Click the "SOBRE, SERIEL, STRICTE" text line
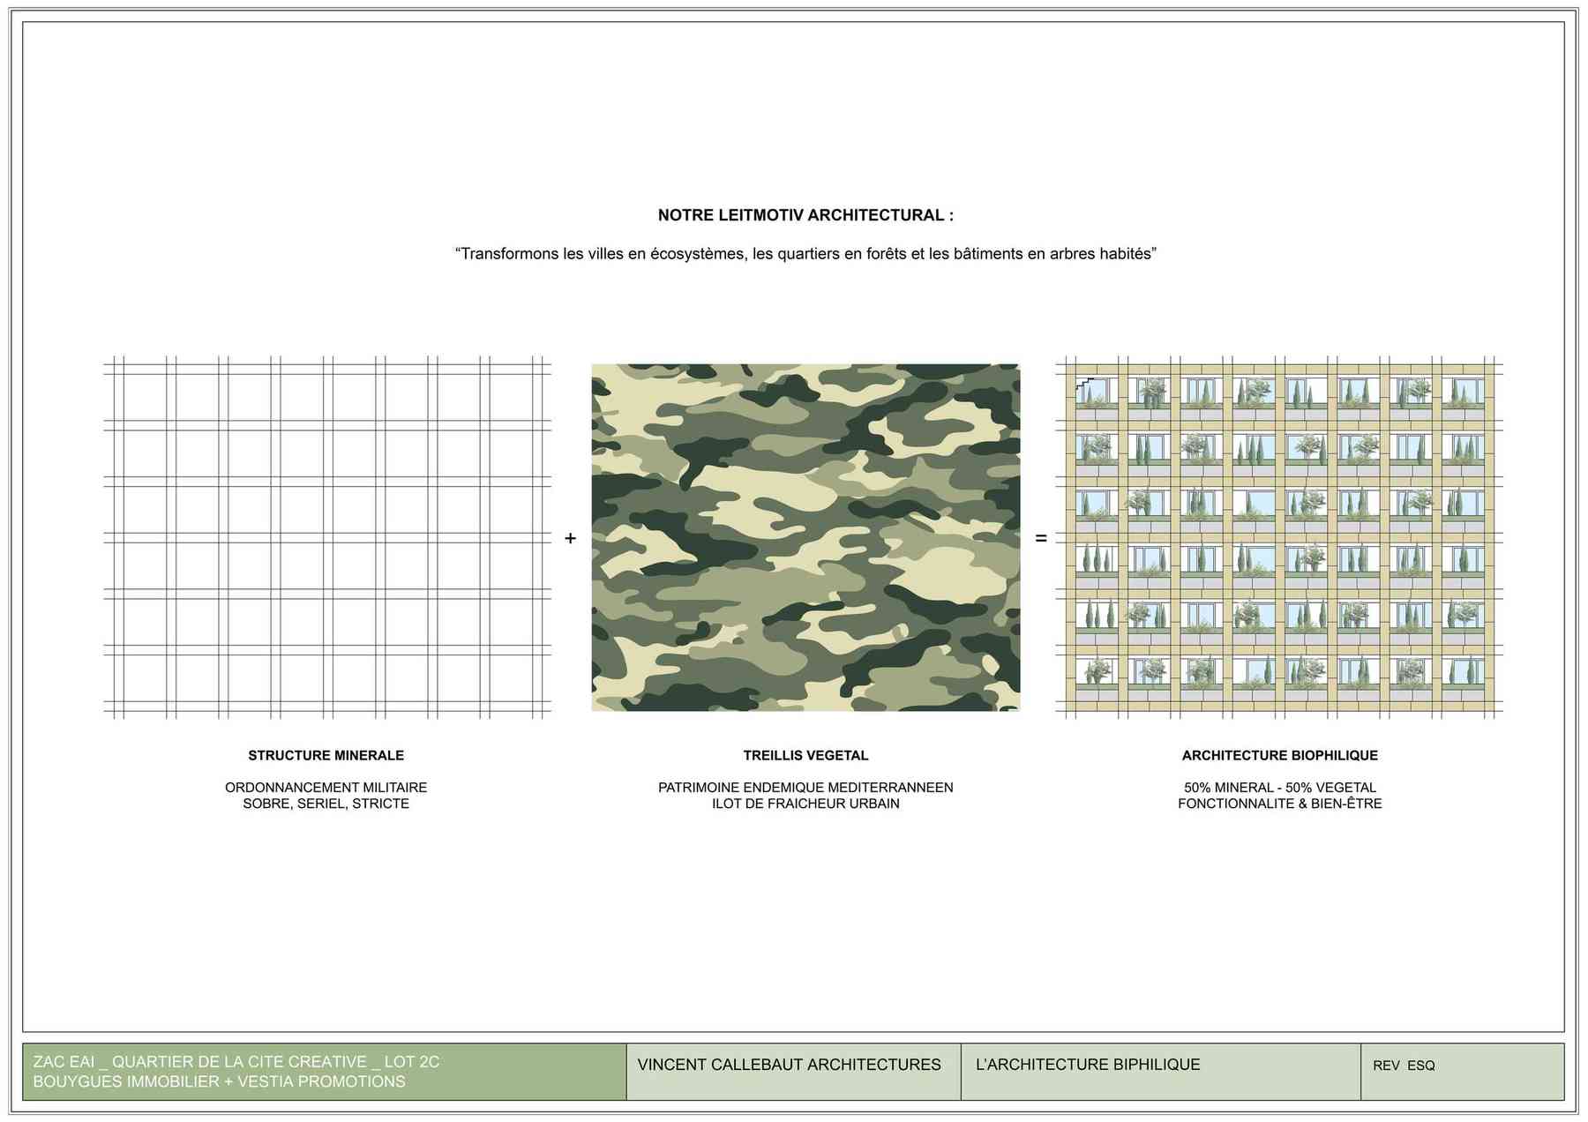 326,804
